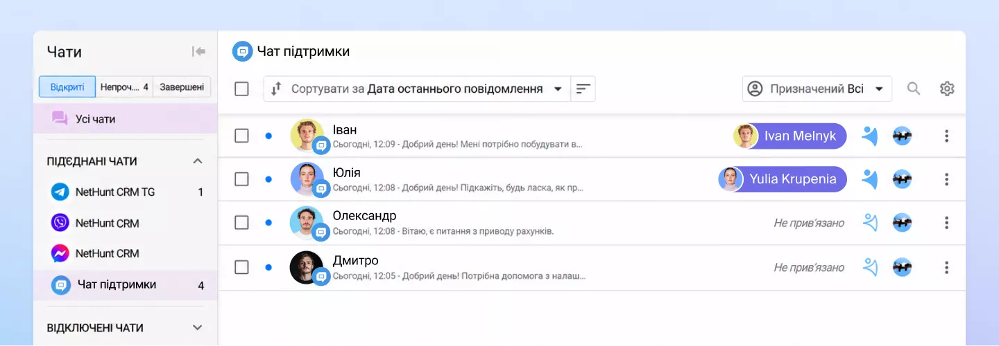
Task: Tick the checkbox for Юлія chat
Action: (241, 179)
